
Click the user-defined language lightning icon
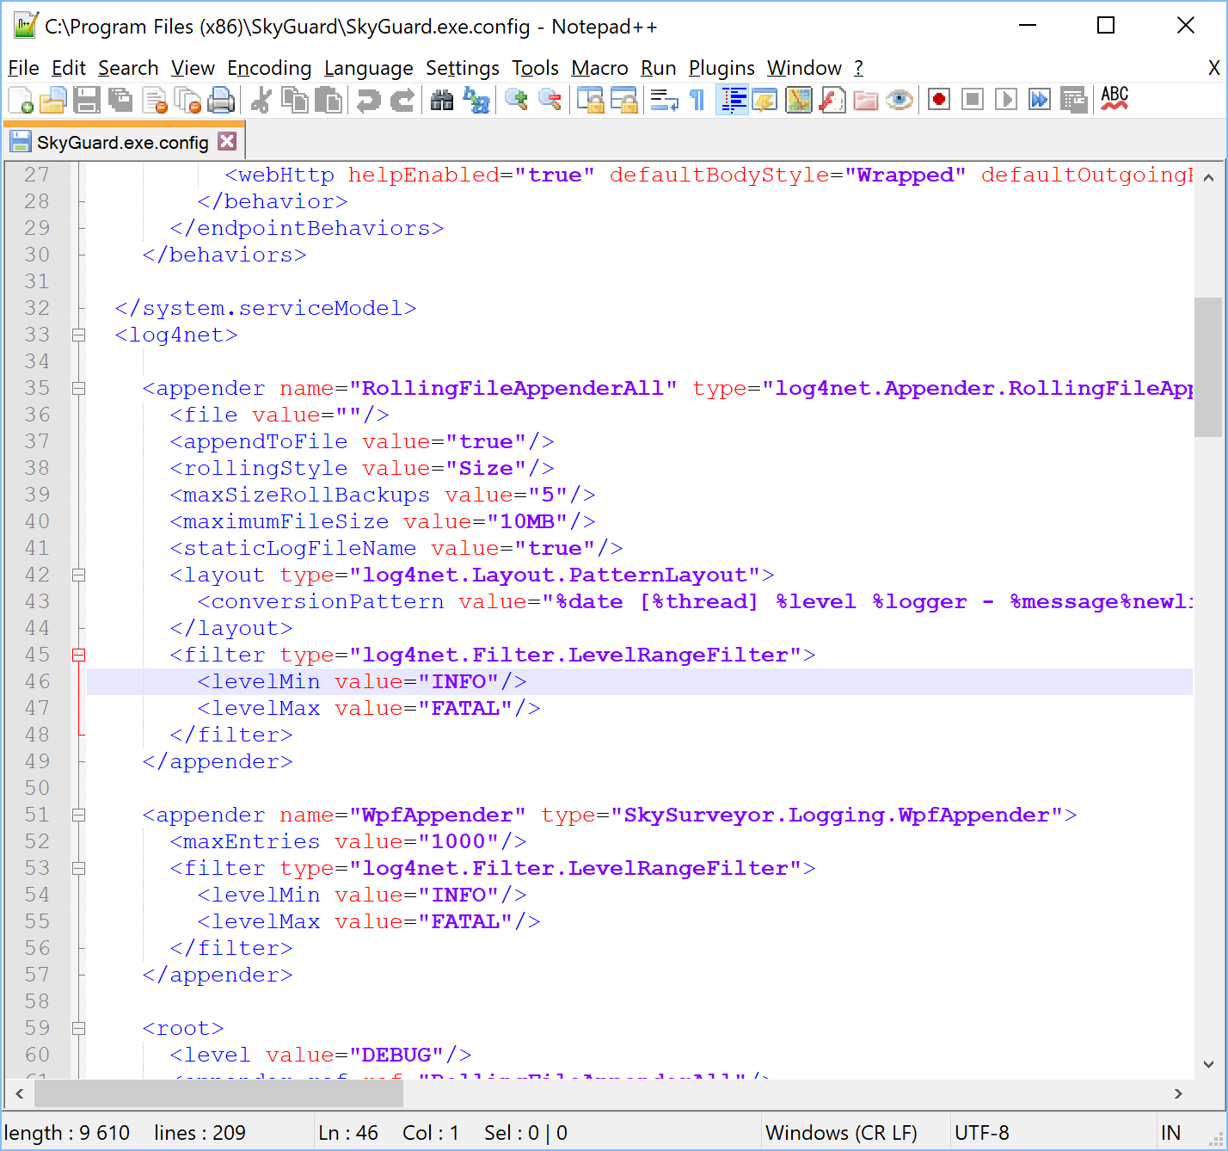pyautogui.click(x=764, y=101)
